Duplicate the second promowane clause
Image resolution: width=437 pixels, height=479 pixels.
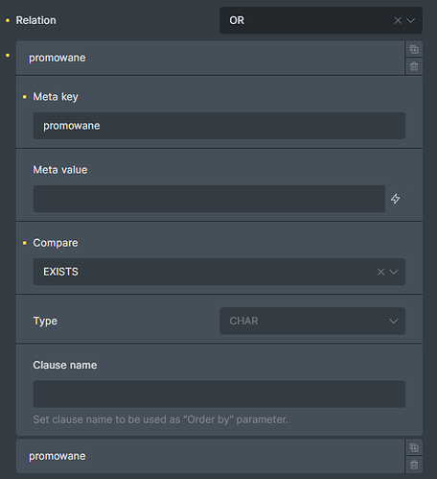(x=414, y=447)
